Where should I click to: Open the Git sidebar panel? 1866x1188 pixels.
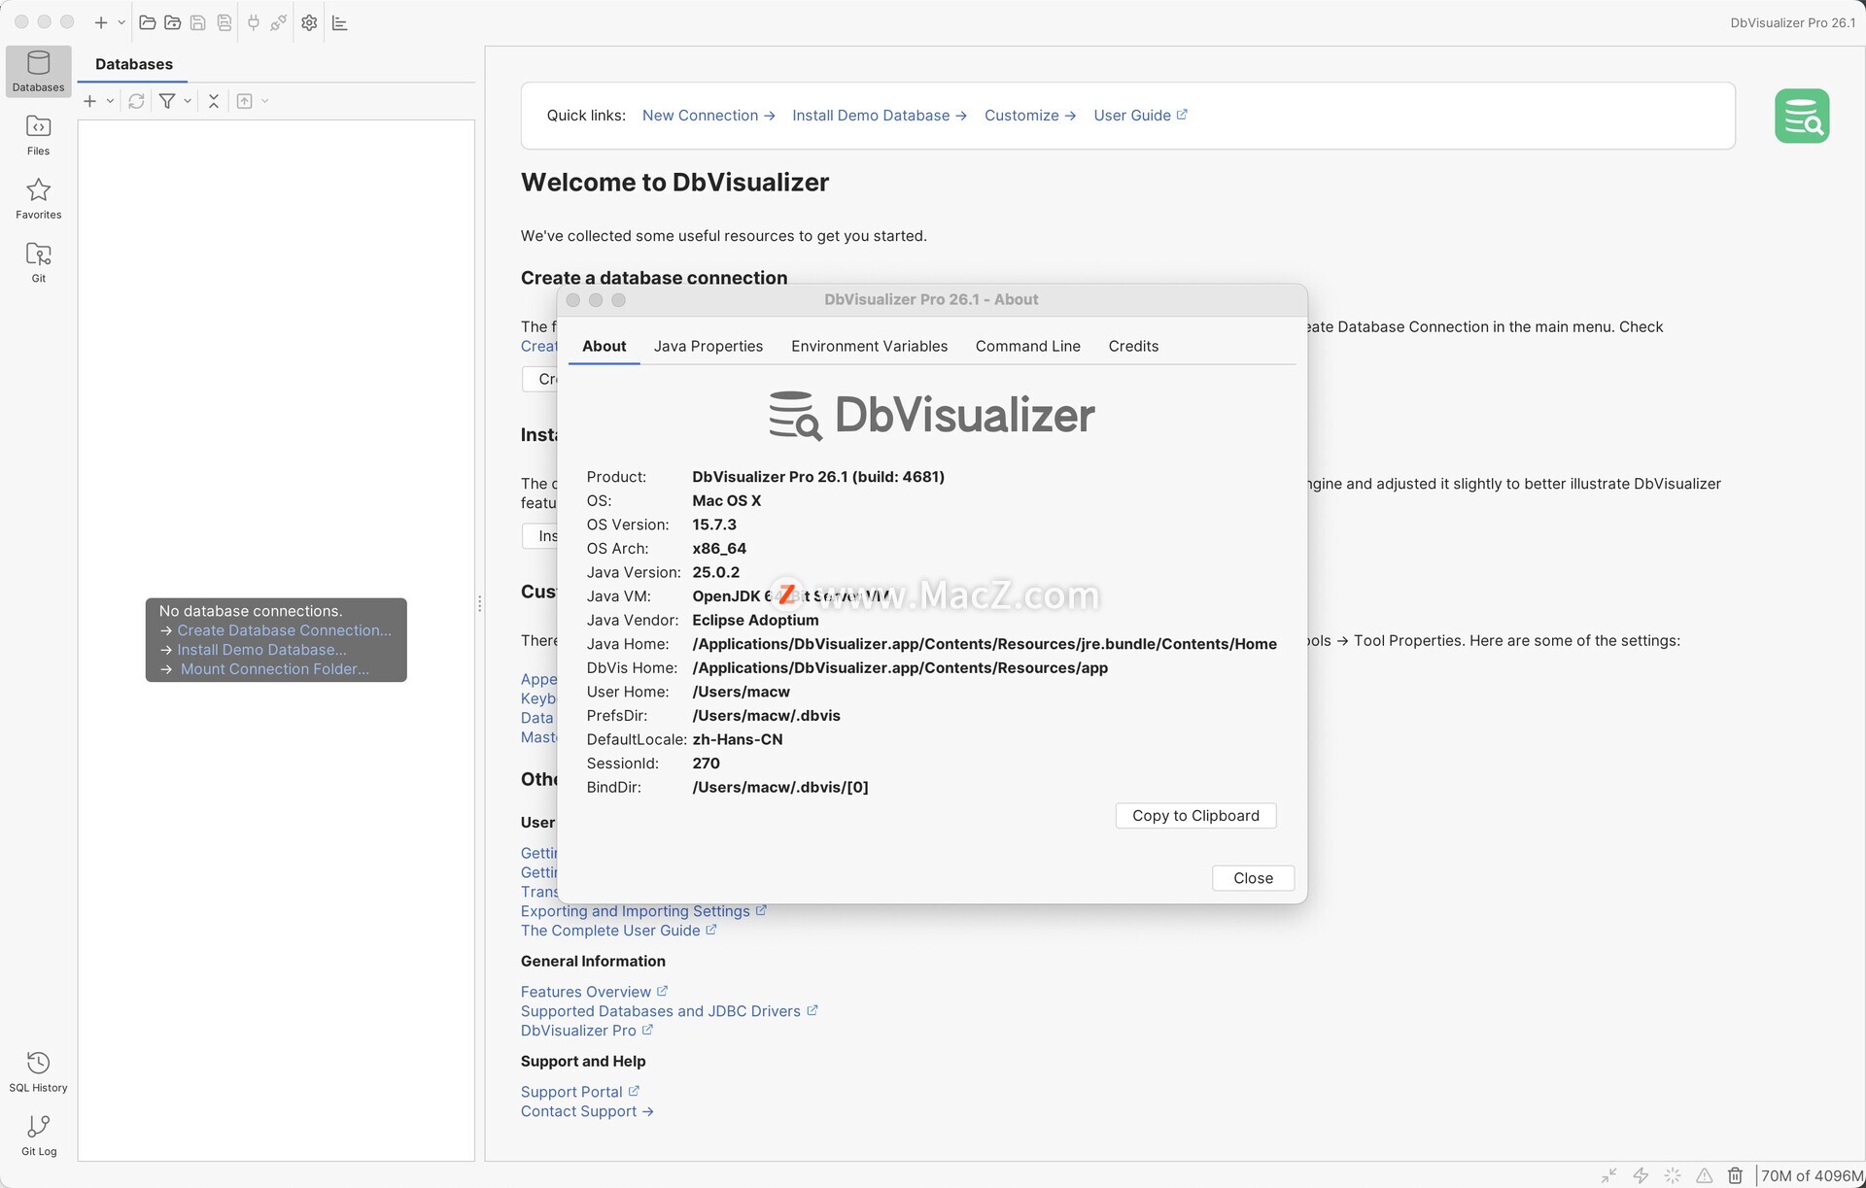tap(38, 261)
